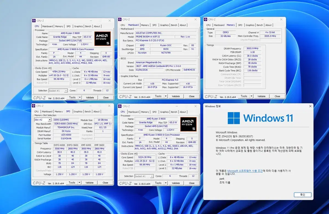Click the CPU-Z icon in the Mainboard window title bar
Viewport: 329px width, 214px height.
point(120,19)
